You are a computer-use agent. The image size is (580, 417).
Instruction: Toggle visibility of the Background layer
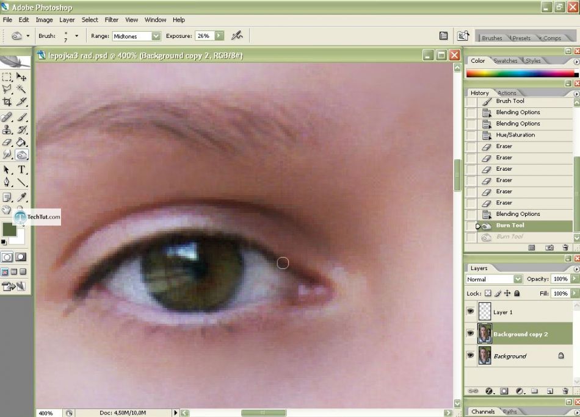click(x=470, y=355)
